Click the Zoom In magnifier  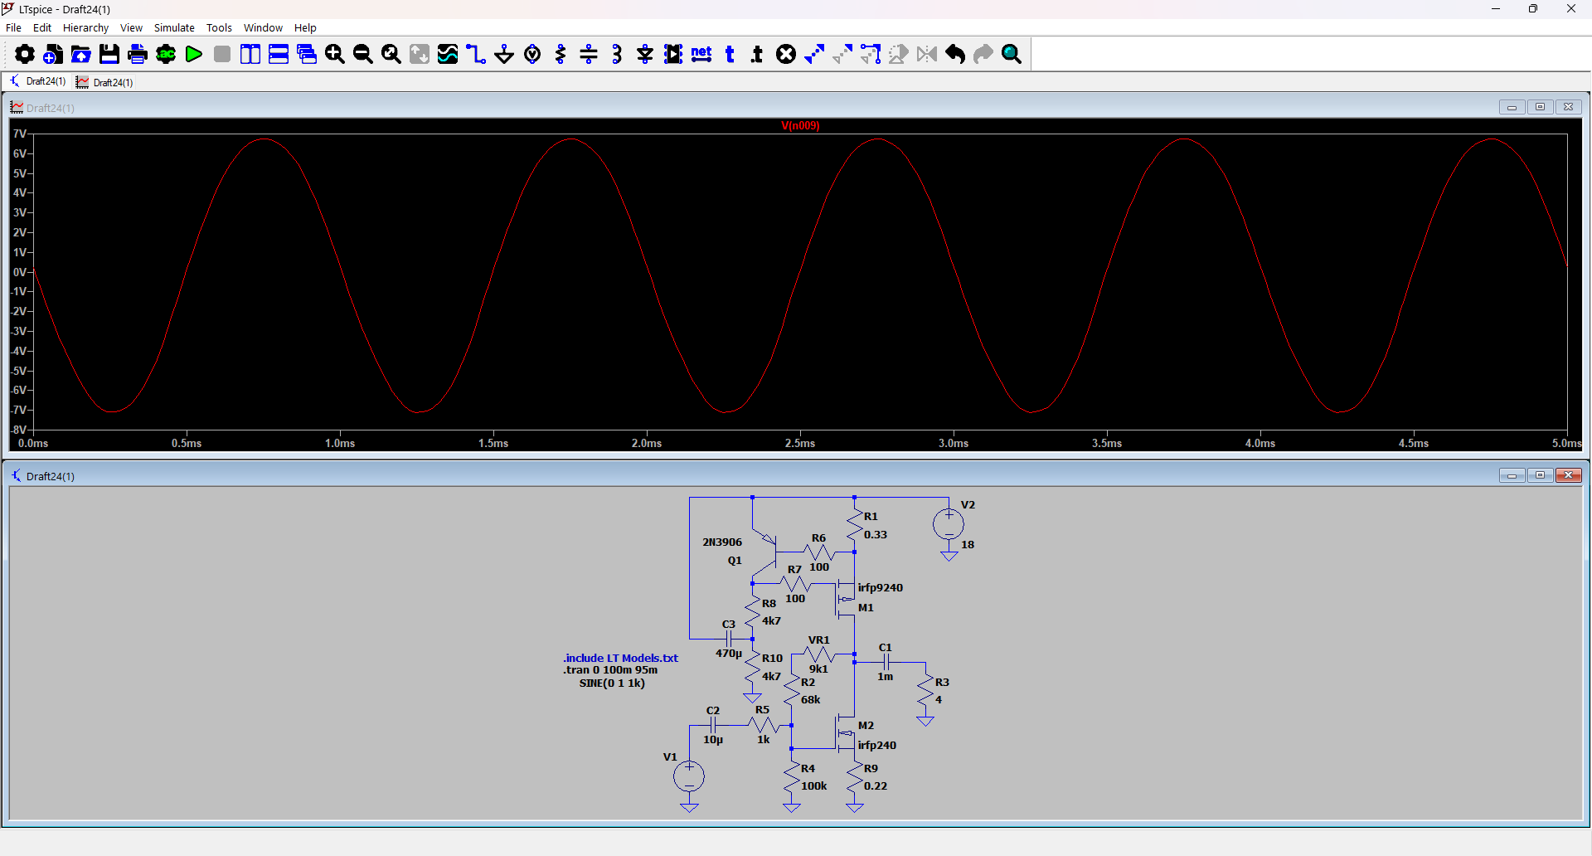tap(335, 55)
